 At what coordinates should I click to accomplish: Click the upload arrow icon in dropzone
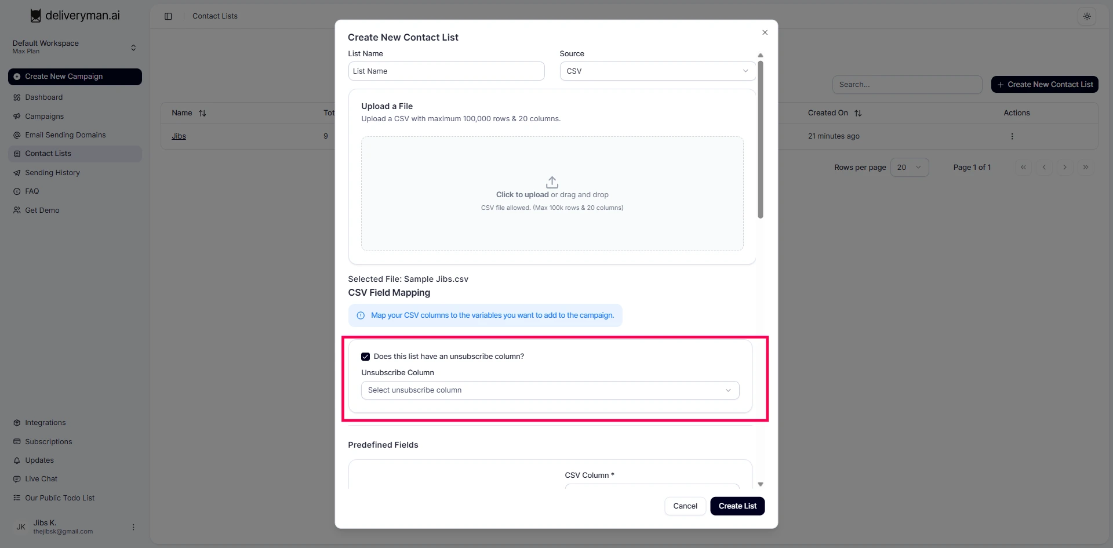coord(552,182)
